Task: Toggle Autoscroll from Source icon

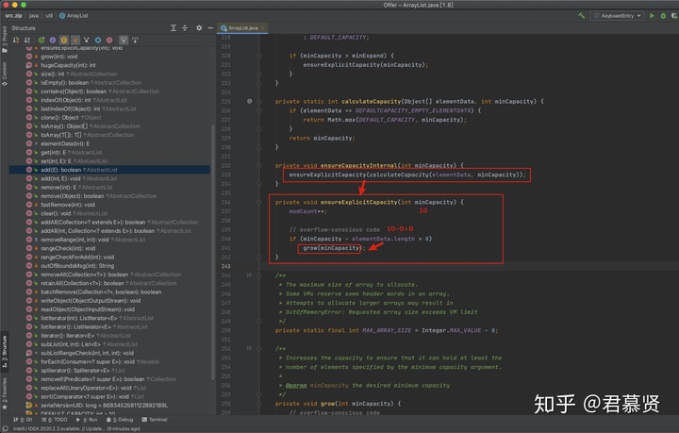Action: coord(135,40)
